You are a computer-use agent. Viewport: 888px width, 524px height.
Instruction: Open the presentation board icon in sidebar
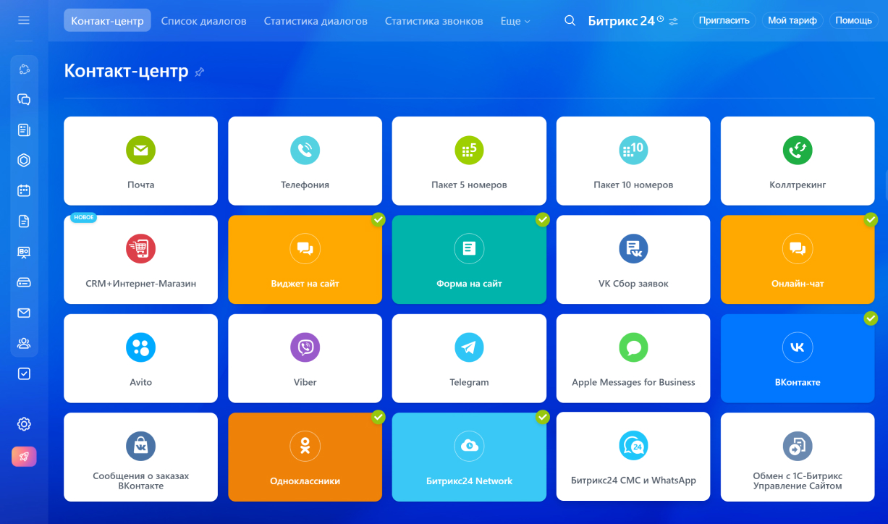(x=24, y=252)
